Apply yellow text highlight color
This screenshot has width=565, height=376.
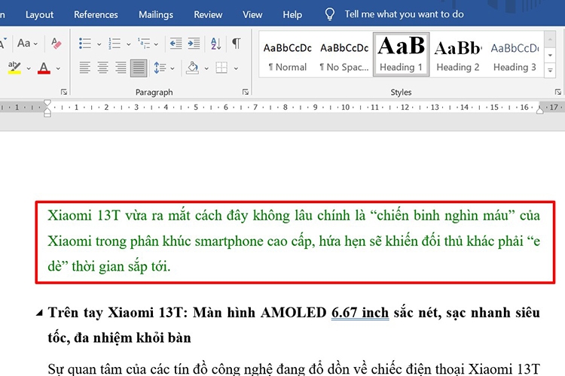click(x=14, y=68)
